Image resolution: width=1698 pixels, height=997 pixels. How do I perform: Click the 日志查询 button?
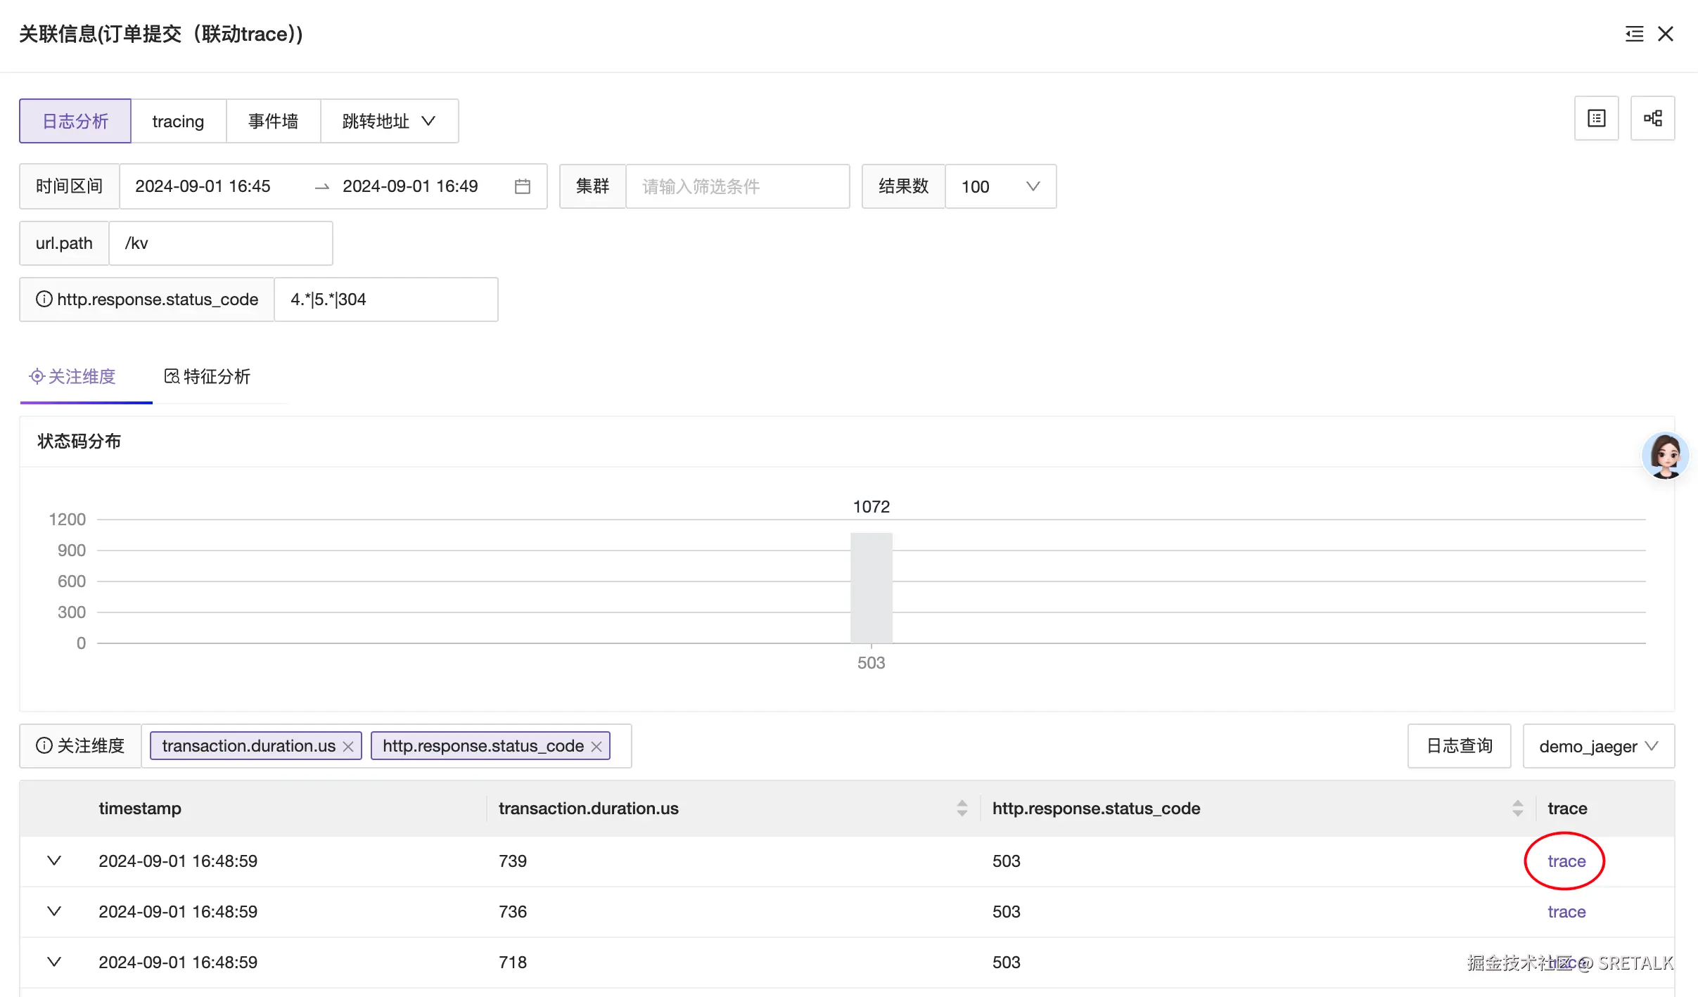click(x=1459, y=746)
